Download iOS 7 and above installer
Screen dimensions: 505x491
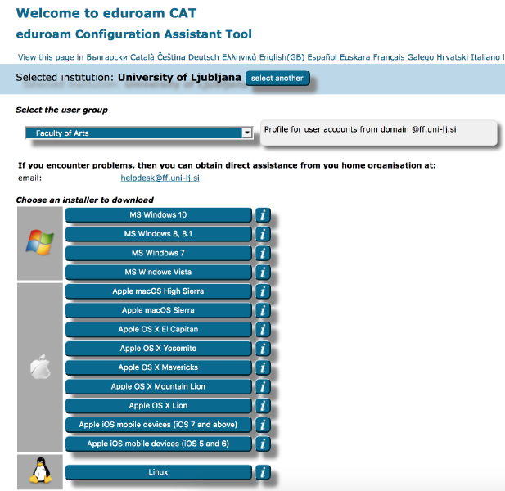(x=158, y=425)
